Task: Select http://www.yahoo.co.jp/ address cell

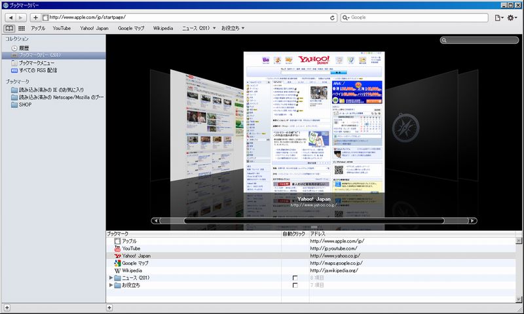Action: coord(335,256)
